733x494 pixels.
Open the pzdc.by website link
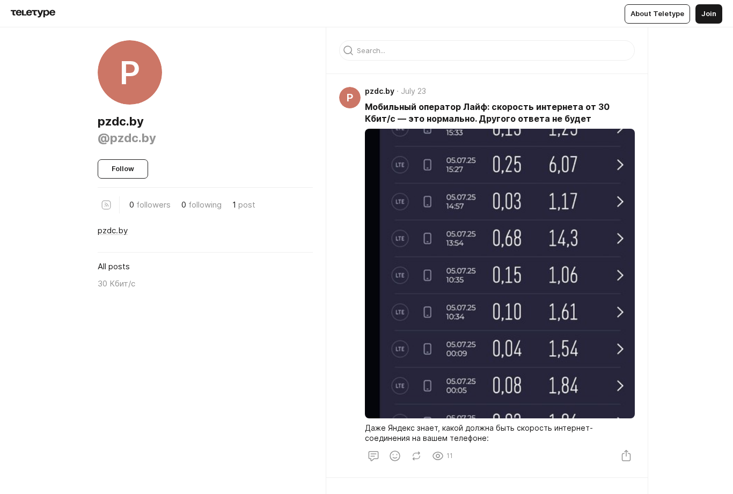point(113,231)
